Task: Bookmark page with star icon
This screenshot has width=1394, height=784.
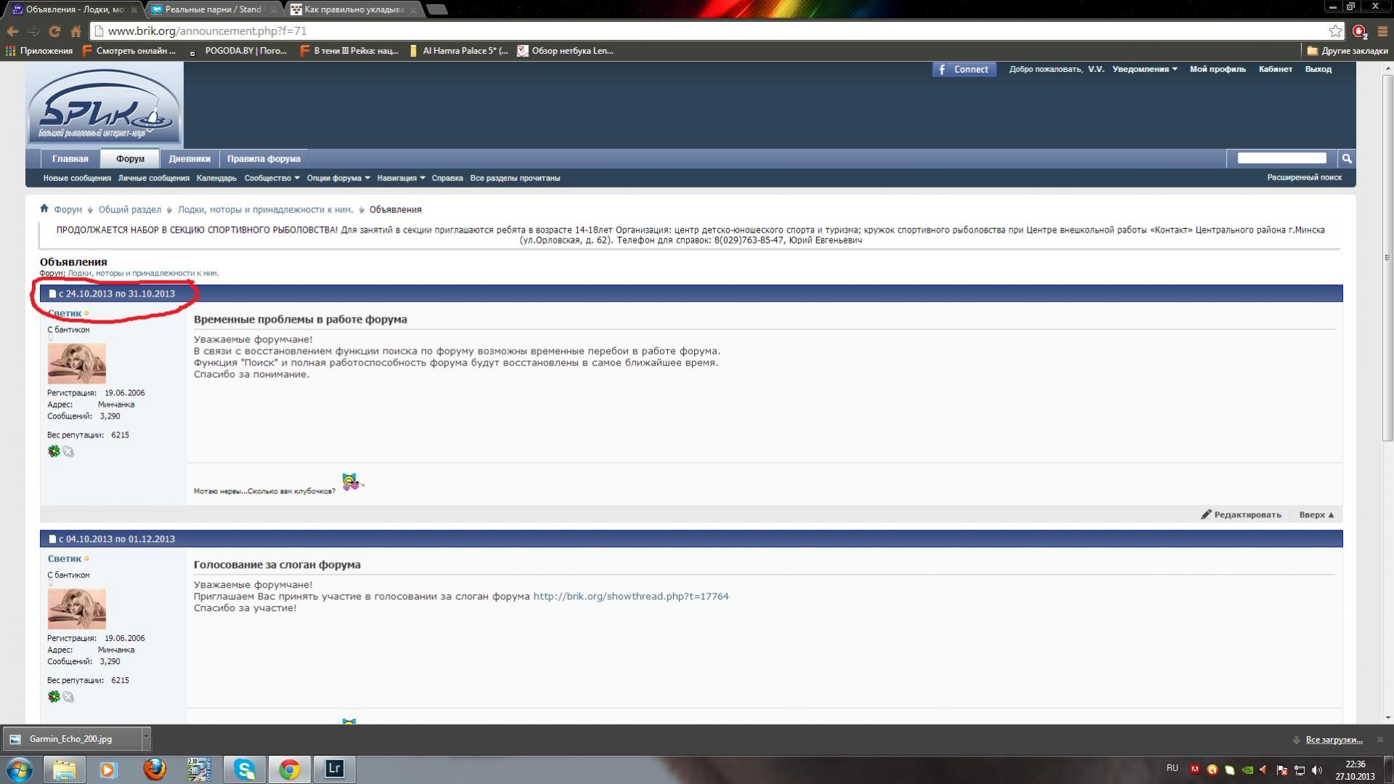Action: click(1335, 31)
